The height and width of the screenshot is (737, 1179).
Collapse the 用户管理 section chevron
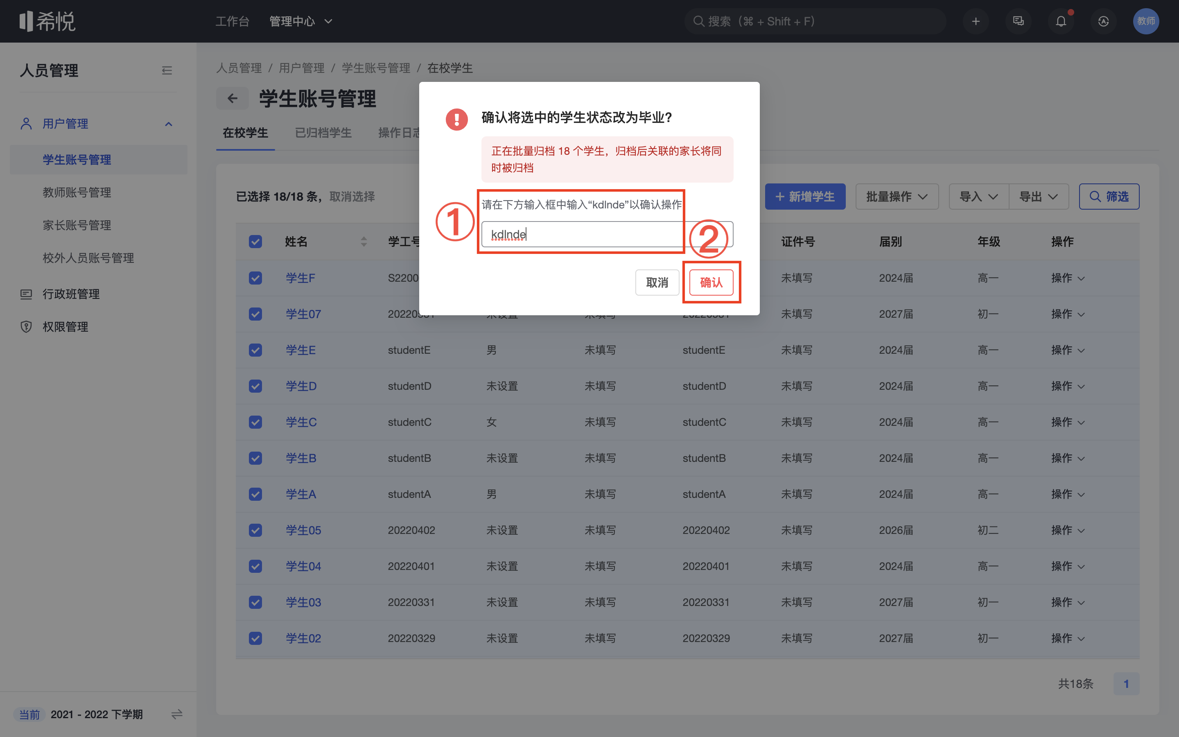click(x=169, y=124)
